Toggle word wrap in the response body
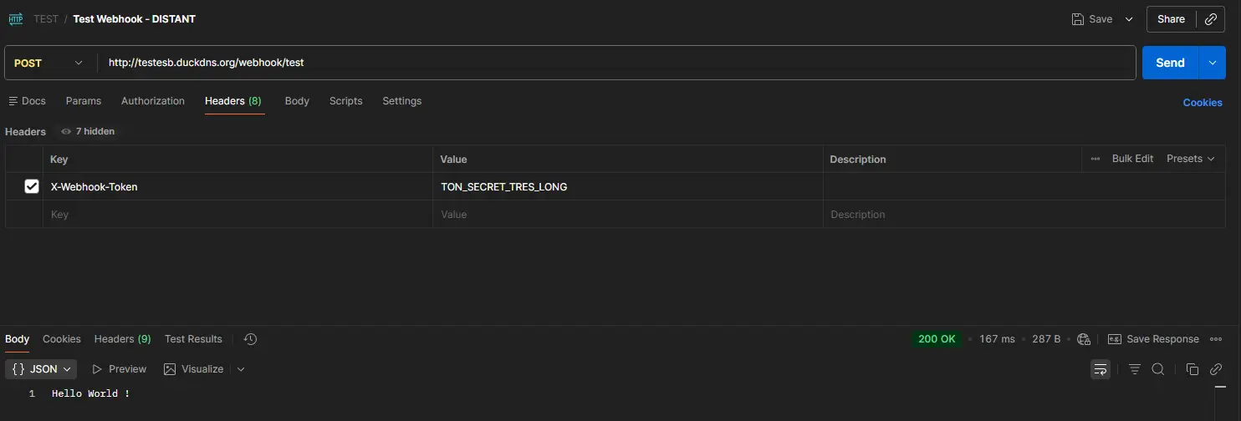The height and width of the screenshot is (421, 1241). click(1101, 369)
